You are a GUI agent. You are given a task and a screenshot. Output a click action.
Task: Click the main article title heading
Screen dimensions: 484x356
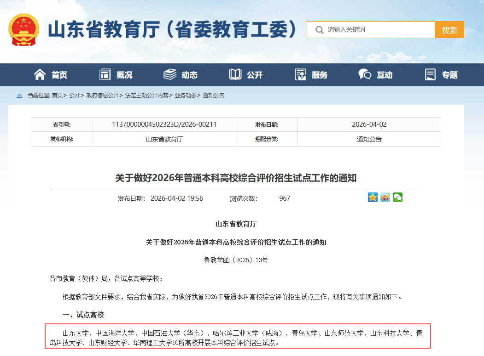click(236, 178)
